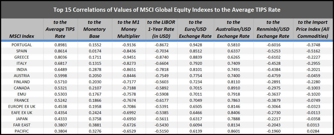Select the SPAIN row label
Viewport: 334px width, 135px height.
click(x=22, y=51)
